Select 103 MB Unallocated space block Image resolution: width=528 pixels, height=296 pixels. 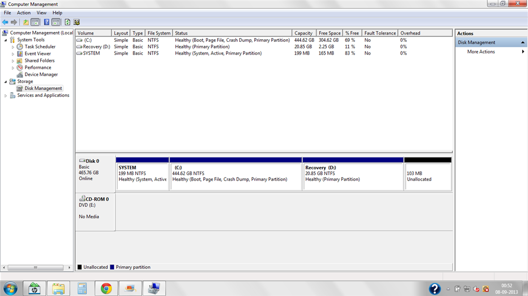click(x=427, y=174)
